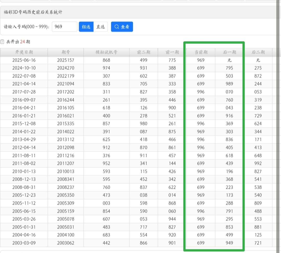Click the 当前期 column header
This screenshot has height=253, width=281.
pyautogui.click(x=201, y=52)
